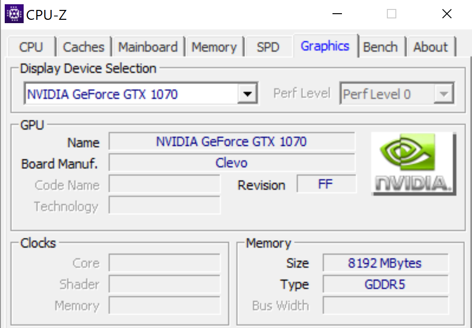The height and width of the screenshot is (328, 472).
Task: Click the disabled maximize window button
Action: 392,14
